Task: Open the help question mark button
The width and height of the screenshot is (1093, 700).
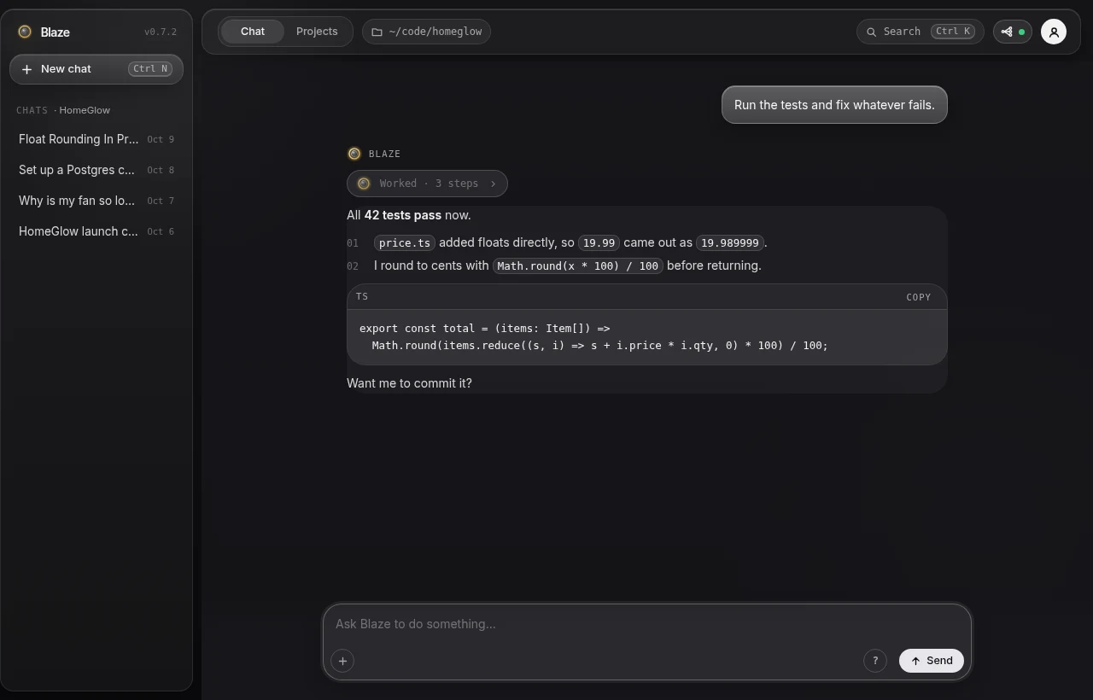Action: coord(875,661)
